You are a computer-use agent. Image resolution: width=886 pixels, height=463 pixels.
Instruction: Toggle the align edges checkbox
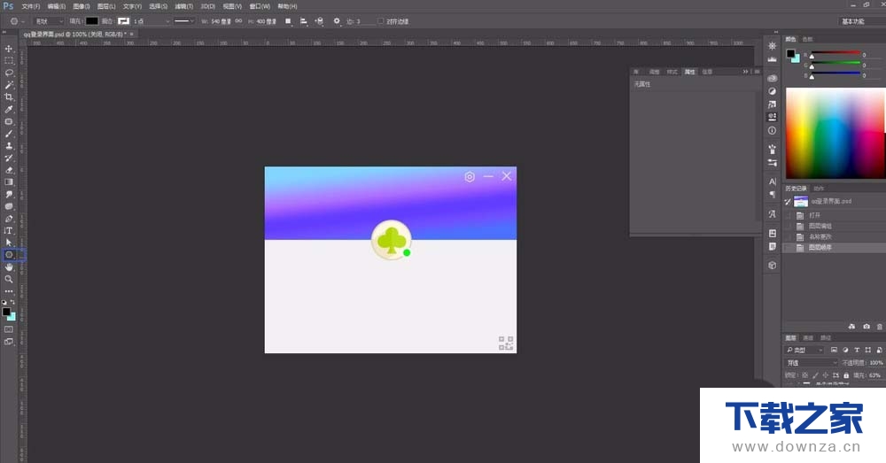point(381,21)
